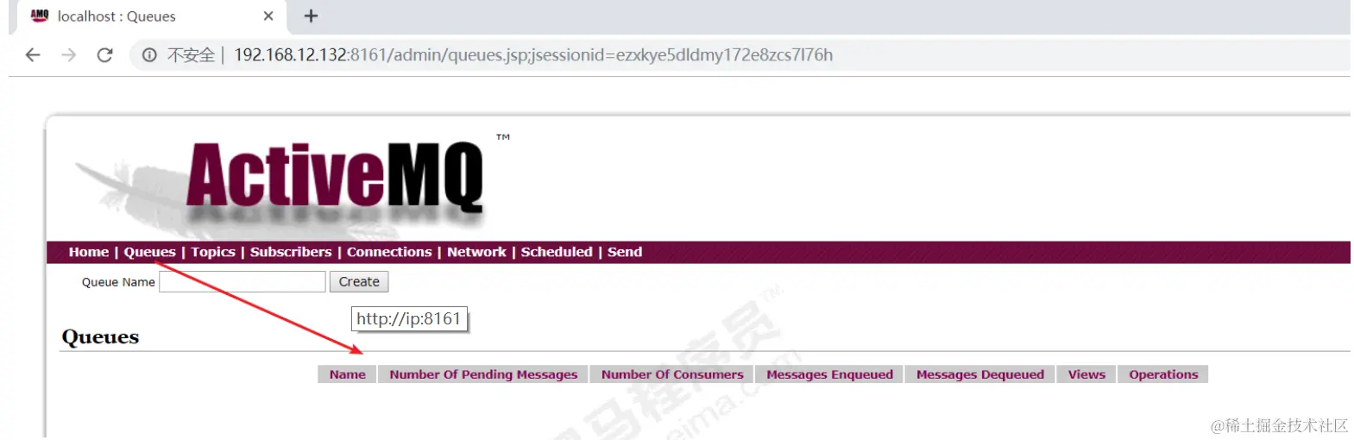Image resolution: width=1354 pixels, height=440 pixels.
Task: Go to the Scheduled page
Action: coord(557,252)
